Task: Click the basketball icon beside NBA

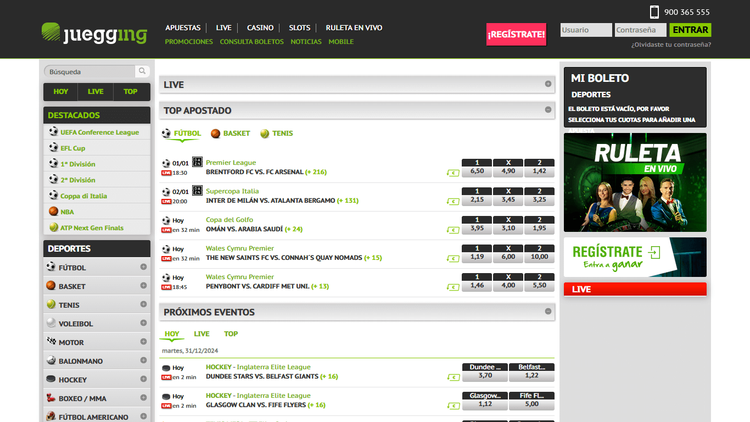Action: 53,212
